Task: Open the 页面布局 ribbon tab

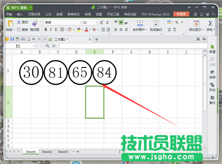Action: point(34,14)
